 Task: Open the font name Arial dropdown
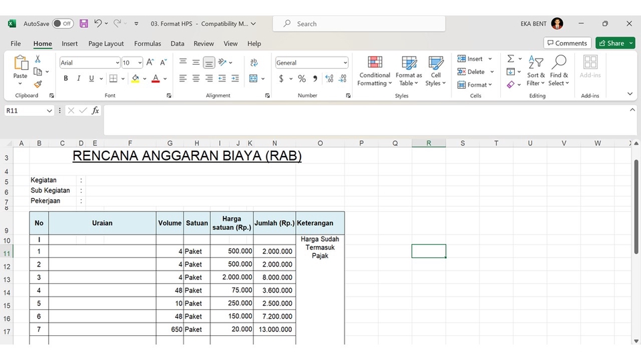118,63
